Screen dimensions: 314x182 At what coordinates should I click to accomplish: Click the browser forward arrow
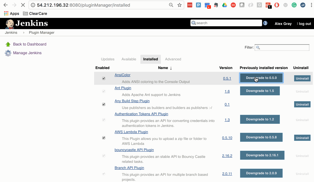pos(14,5)
